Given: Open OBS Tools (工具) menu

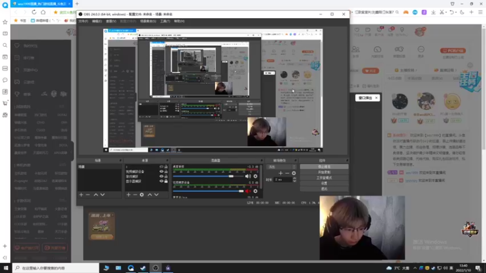Looking at the screenshot, I should pyautogui.click(x=165, y=21).
